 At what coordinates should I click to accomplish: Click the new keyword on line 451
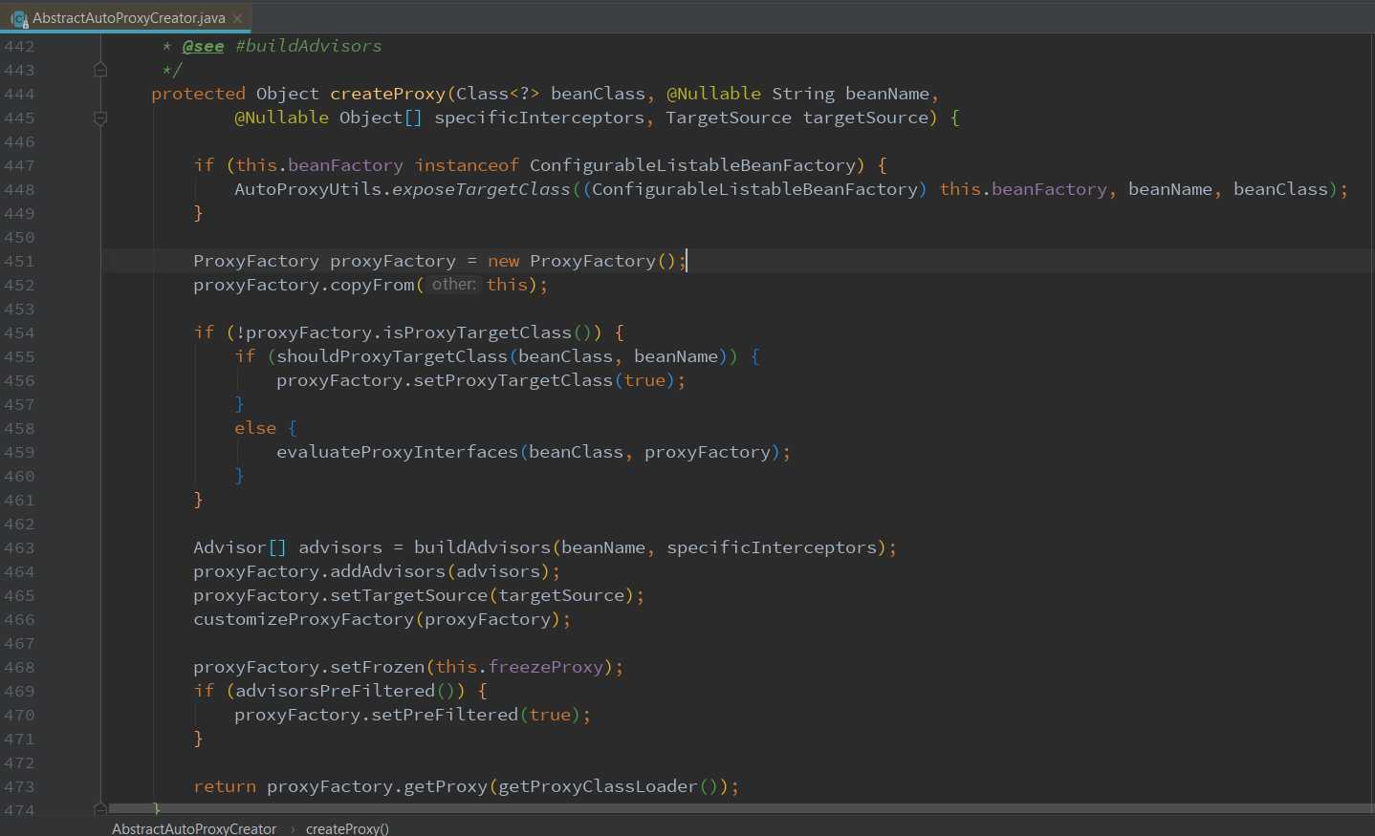tap(503, 261)
